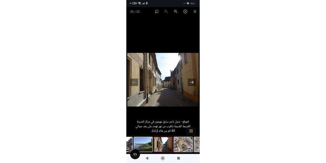Go to the next image arrow

(x=192, y=82)
